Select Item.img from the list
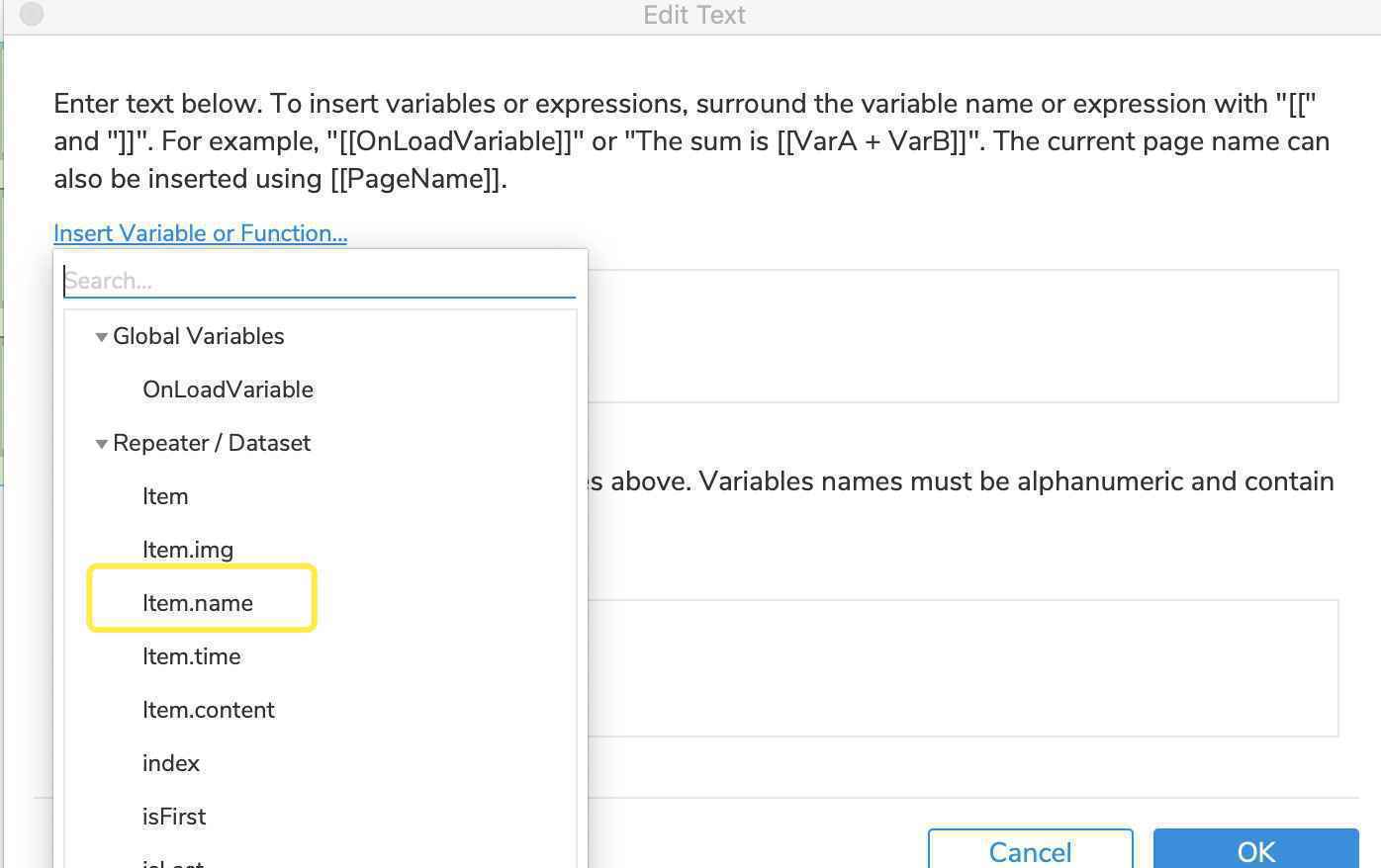Screen dimensions: 1381x868 pos(188,550)
